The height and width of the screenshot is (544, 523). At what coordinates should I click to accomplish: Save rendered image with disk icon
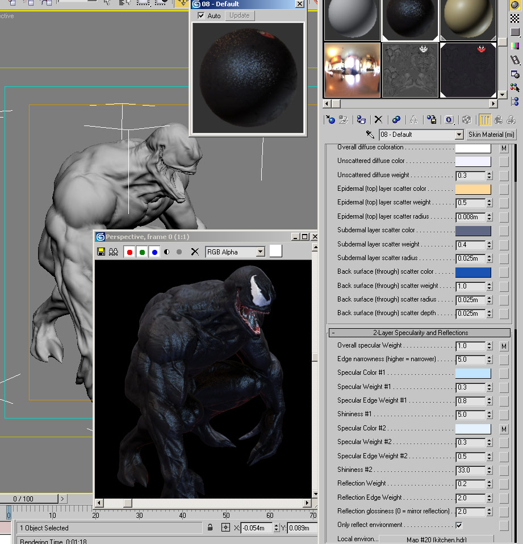[101, 252]
